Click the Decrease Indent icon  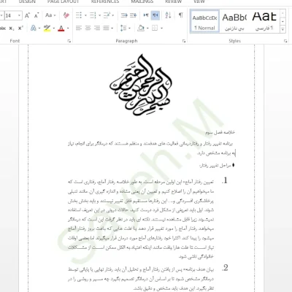(x=124, y=15)
